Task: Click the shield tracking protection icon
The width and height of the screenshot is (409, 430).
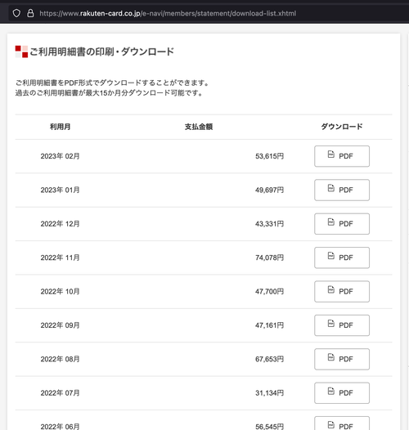Action: (16, 13)
